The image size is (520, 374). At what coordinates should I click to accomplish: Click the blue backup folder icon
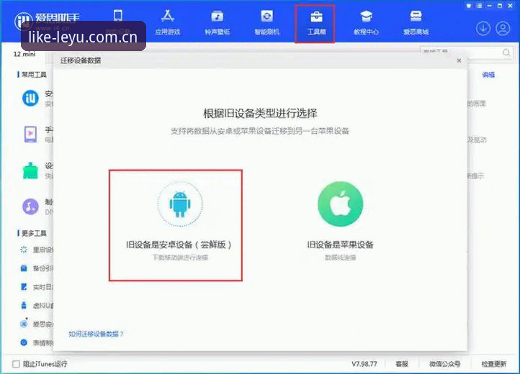click(x=24, y=268)
